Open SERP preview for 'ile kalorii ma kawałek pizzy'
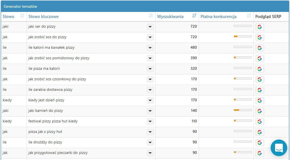The height and width of the screenshot is (160, 290). pyautogui.click(x=259, y=48)
